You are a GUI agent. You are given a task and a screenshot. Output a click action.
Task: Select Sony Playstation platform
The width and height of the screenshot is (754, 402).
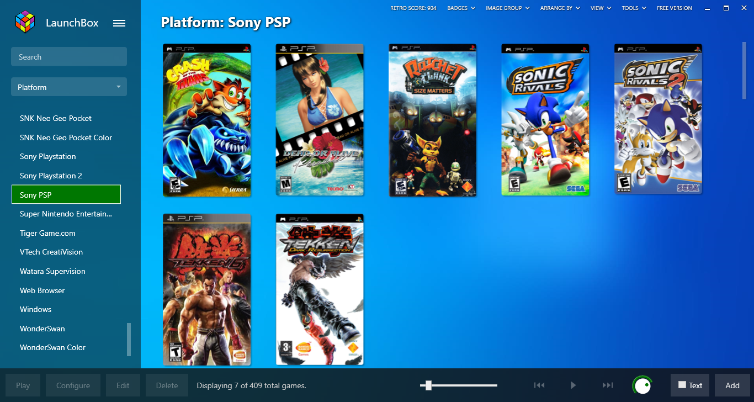click(66, 156)
